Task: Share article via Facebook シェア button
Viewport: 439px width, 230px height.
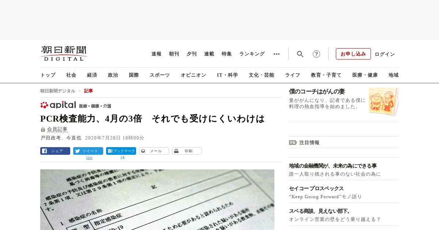Action: (x=55, y=151)
